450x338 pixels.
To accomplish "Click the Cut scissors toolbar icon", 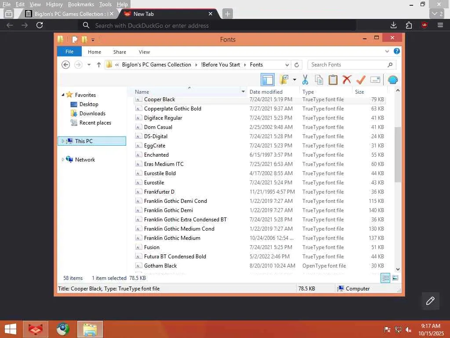I will 305,80.
